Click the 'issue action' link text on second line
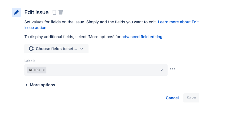The image size is (226, 113). tap(35, 28)
